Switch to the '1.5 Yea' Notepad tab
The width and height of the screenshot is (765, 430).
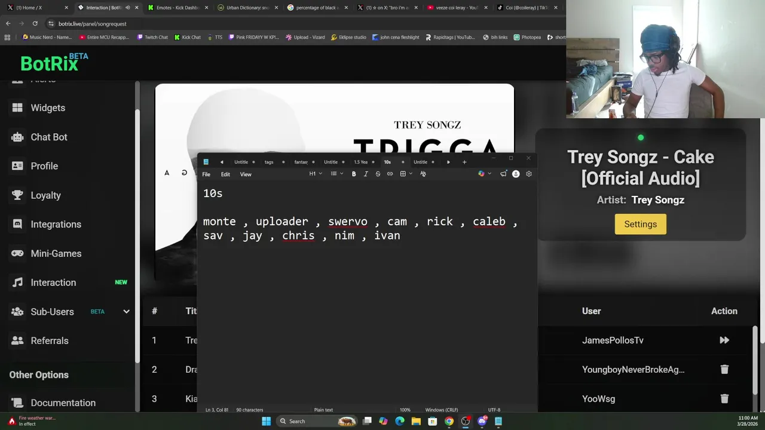coord(360,162)
